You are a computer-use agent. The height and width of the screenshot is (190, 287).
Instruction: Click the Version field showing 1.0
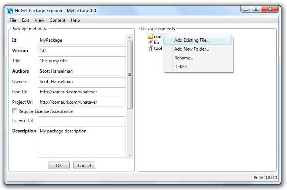coord(82,51)
